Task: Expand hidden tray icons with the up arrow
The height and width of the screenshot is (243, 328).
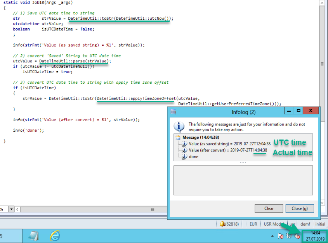Action: coord(272,236)
